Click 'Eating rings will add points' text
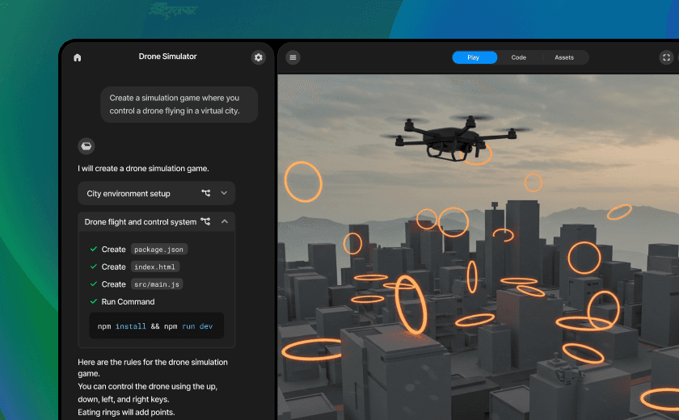Viewport: 679px width, 420px height. 126,412
